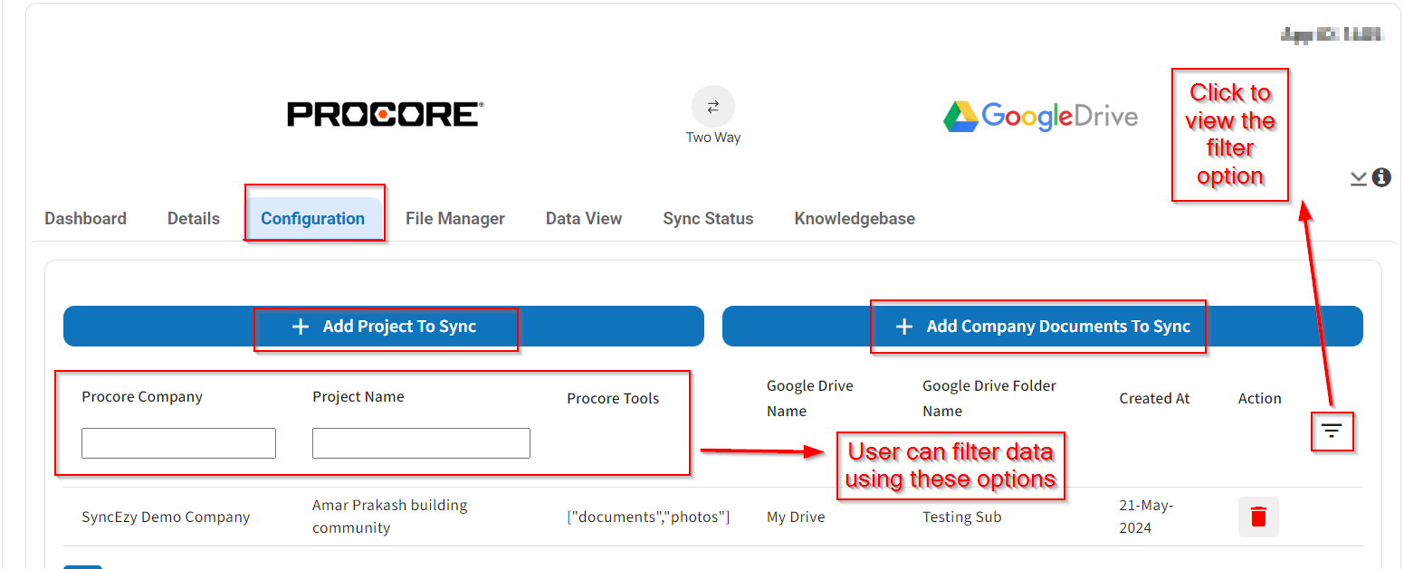Open the Data View tab
Screen dimensions: 1404x569
point(584,218)
